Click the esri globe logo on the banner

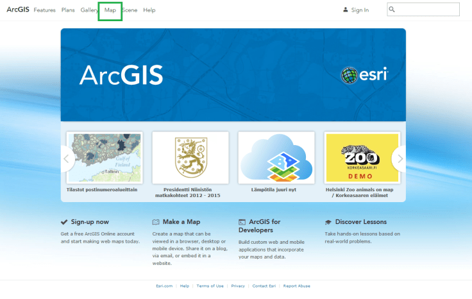pos(349,76)
